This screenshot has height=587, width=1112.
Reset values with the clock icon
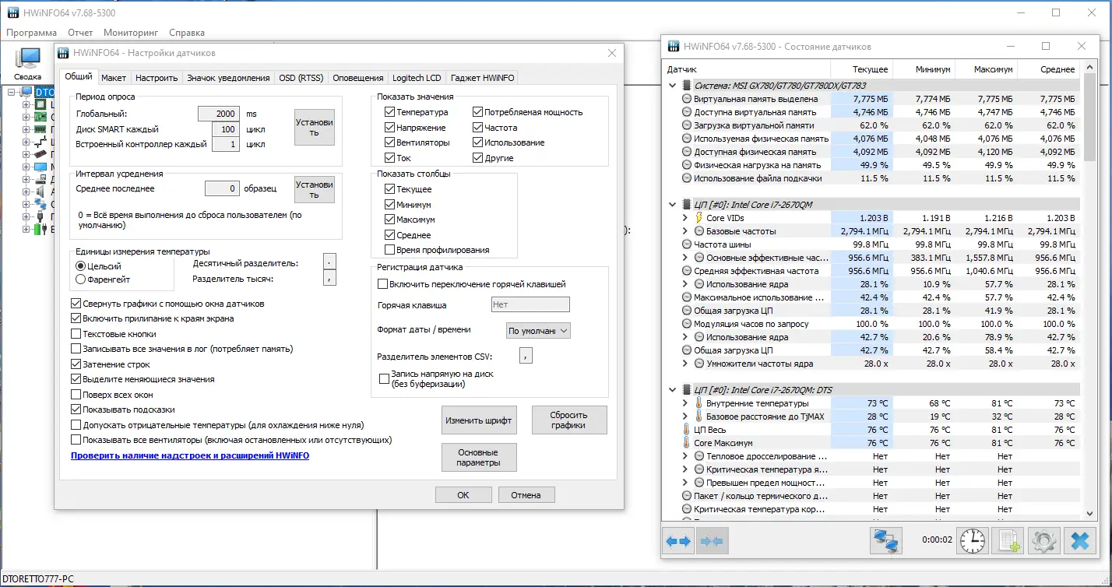click(x=972, y=540)
